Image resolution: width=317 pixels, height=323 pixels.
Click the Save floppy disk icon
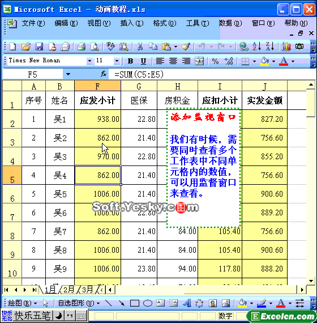point(39,46)
